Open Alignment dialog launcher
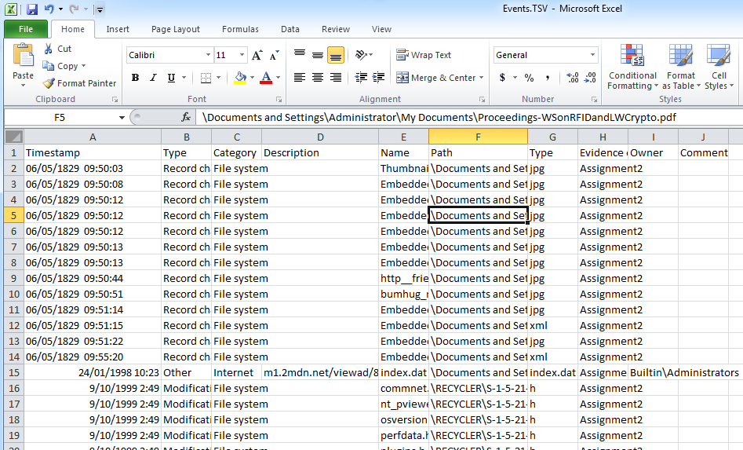743x450 pixels. point(482,100)
